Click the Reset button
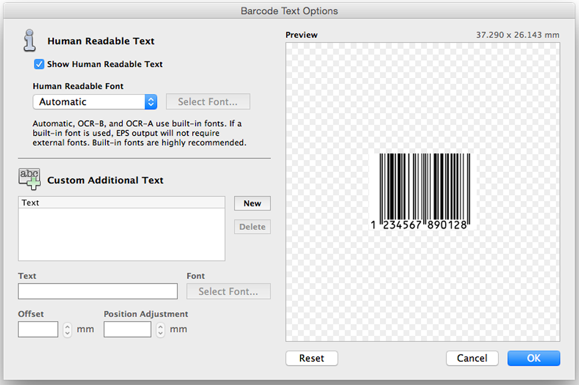Screen dimensions: 579x385 312,358
